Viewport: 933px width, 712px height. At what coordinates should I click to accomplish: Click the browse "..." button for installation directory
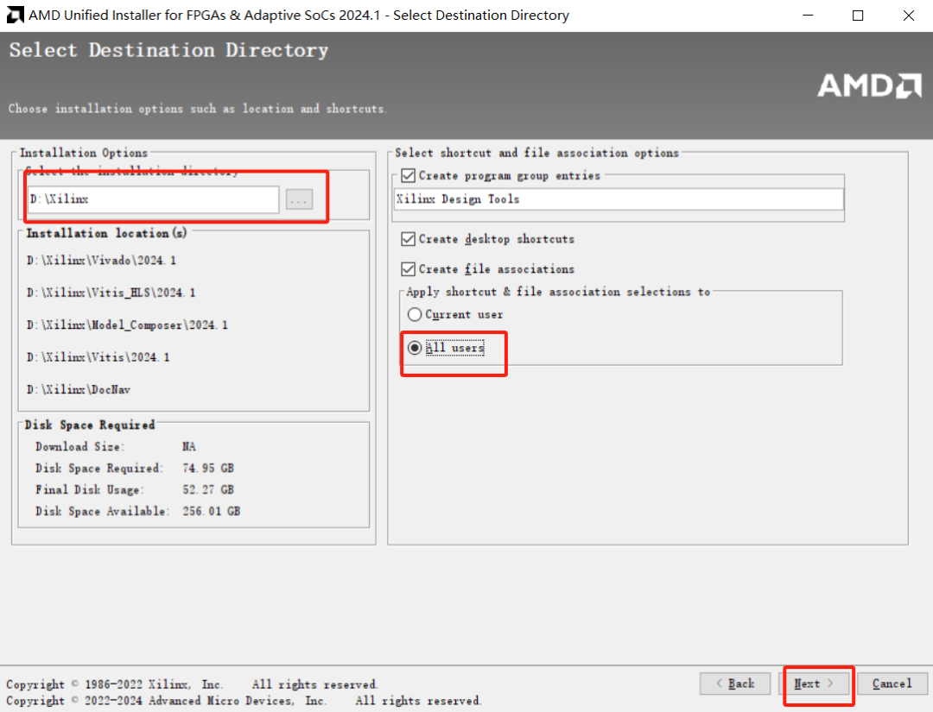coord(299,198)
